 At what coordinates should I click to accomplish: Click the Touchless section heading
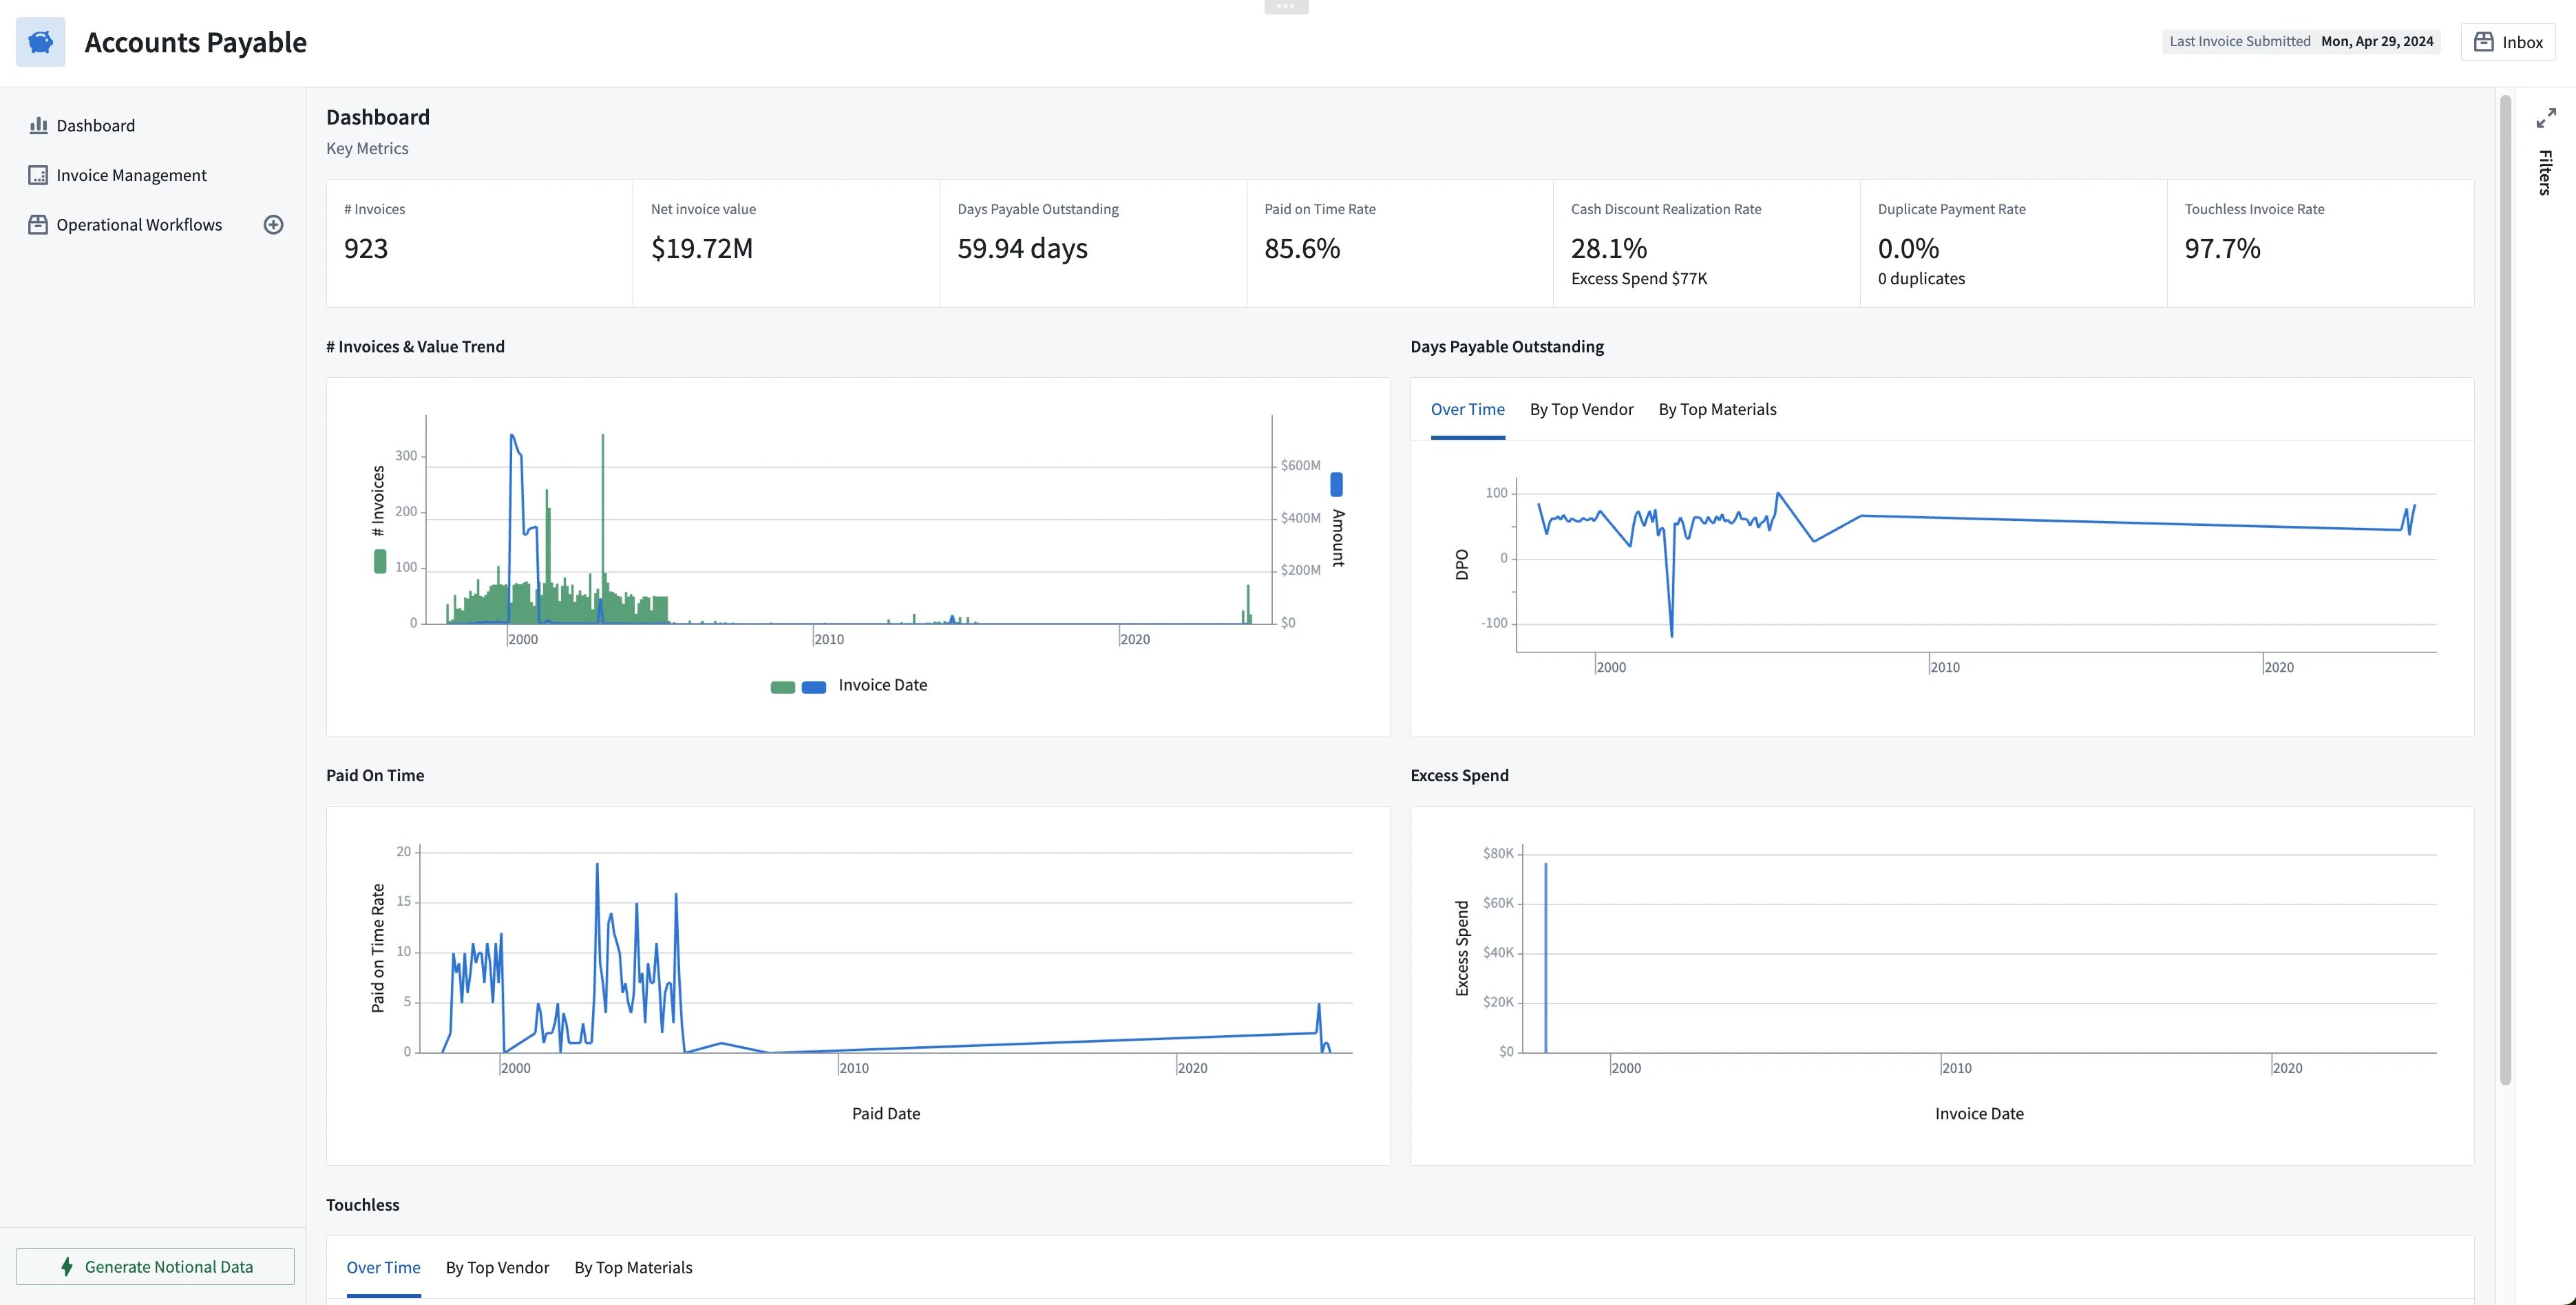[363, 1204]
